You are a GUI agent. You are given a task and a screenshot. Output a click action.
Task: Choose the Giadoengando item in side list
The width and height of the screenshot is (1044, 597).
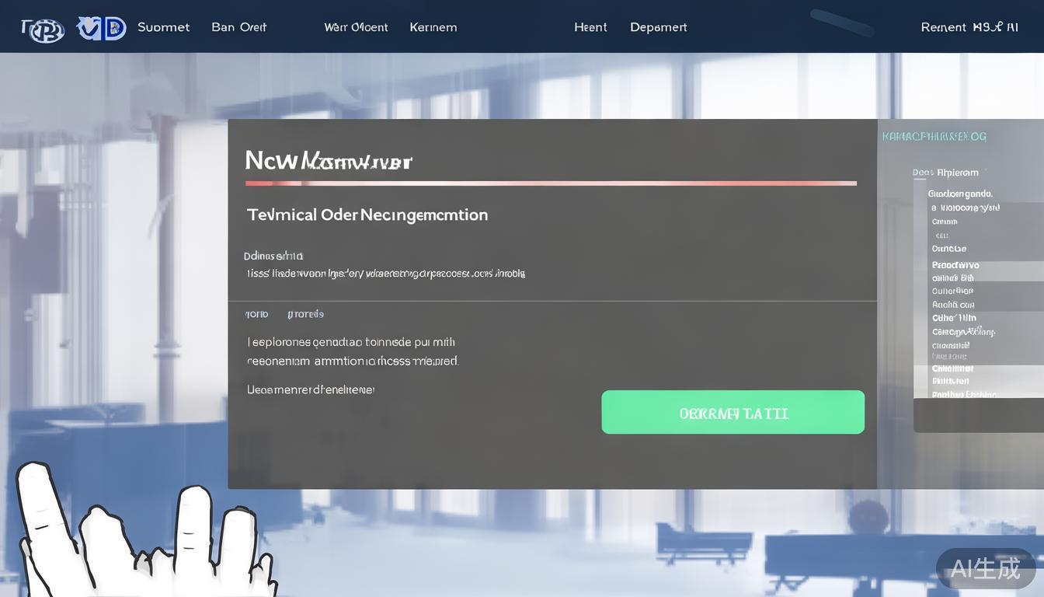tap(959, 194)
